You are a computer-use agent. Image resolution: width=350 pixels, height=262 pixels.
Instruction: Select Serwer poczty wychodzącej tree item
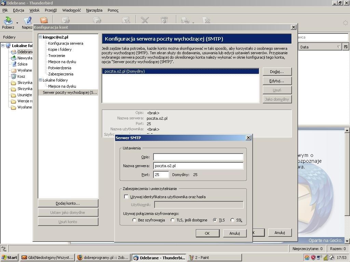(68, 92)
